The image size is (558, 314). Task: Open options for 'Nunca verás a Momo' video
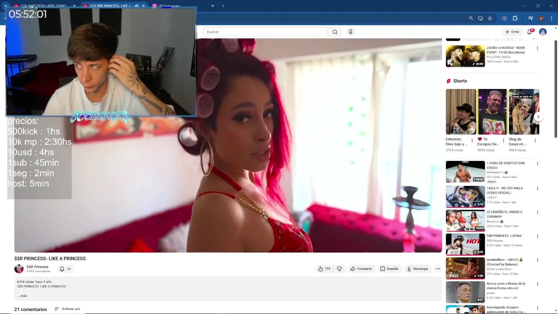pyautogui.click(x=537, y=284)
